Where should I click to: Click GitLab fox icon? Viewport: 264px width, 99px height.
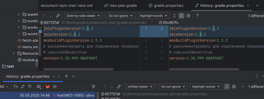point(48,87)
